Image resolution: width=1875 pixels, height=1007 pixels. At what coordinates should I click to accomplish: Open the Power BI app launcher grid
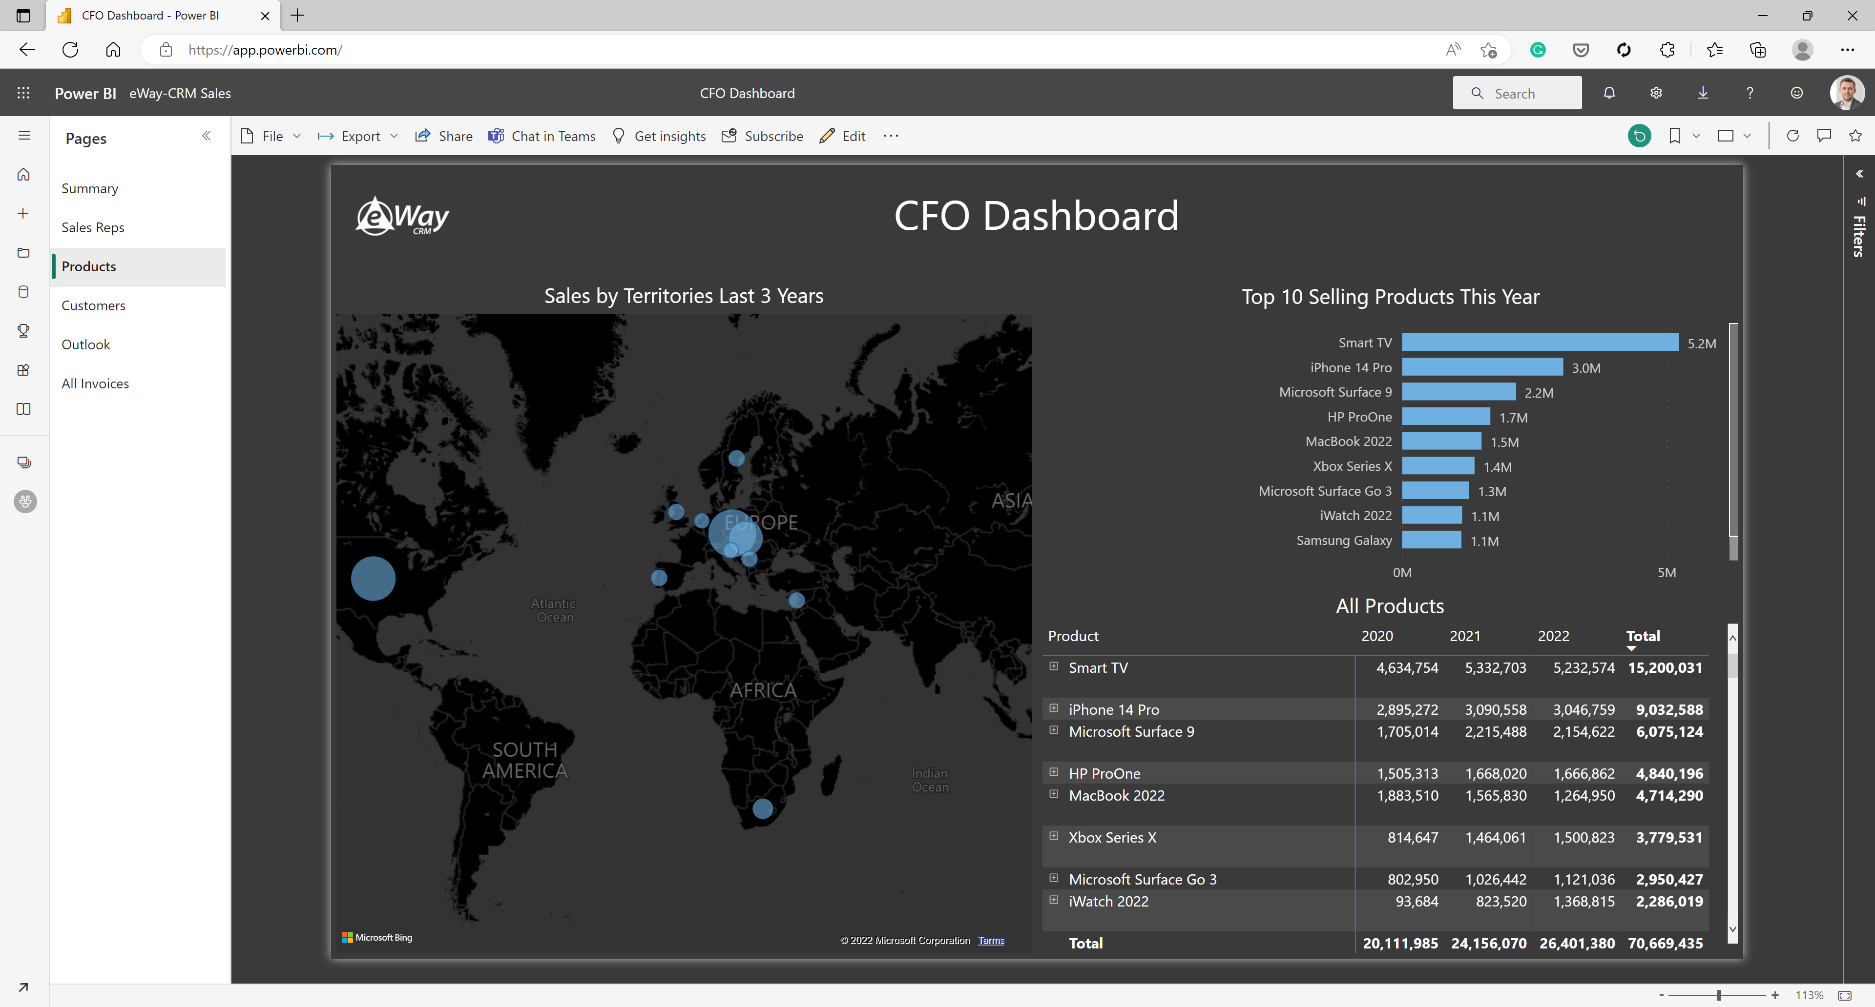pos(23,93)
